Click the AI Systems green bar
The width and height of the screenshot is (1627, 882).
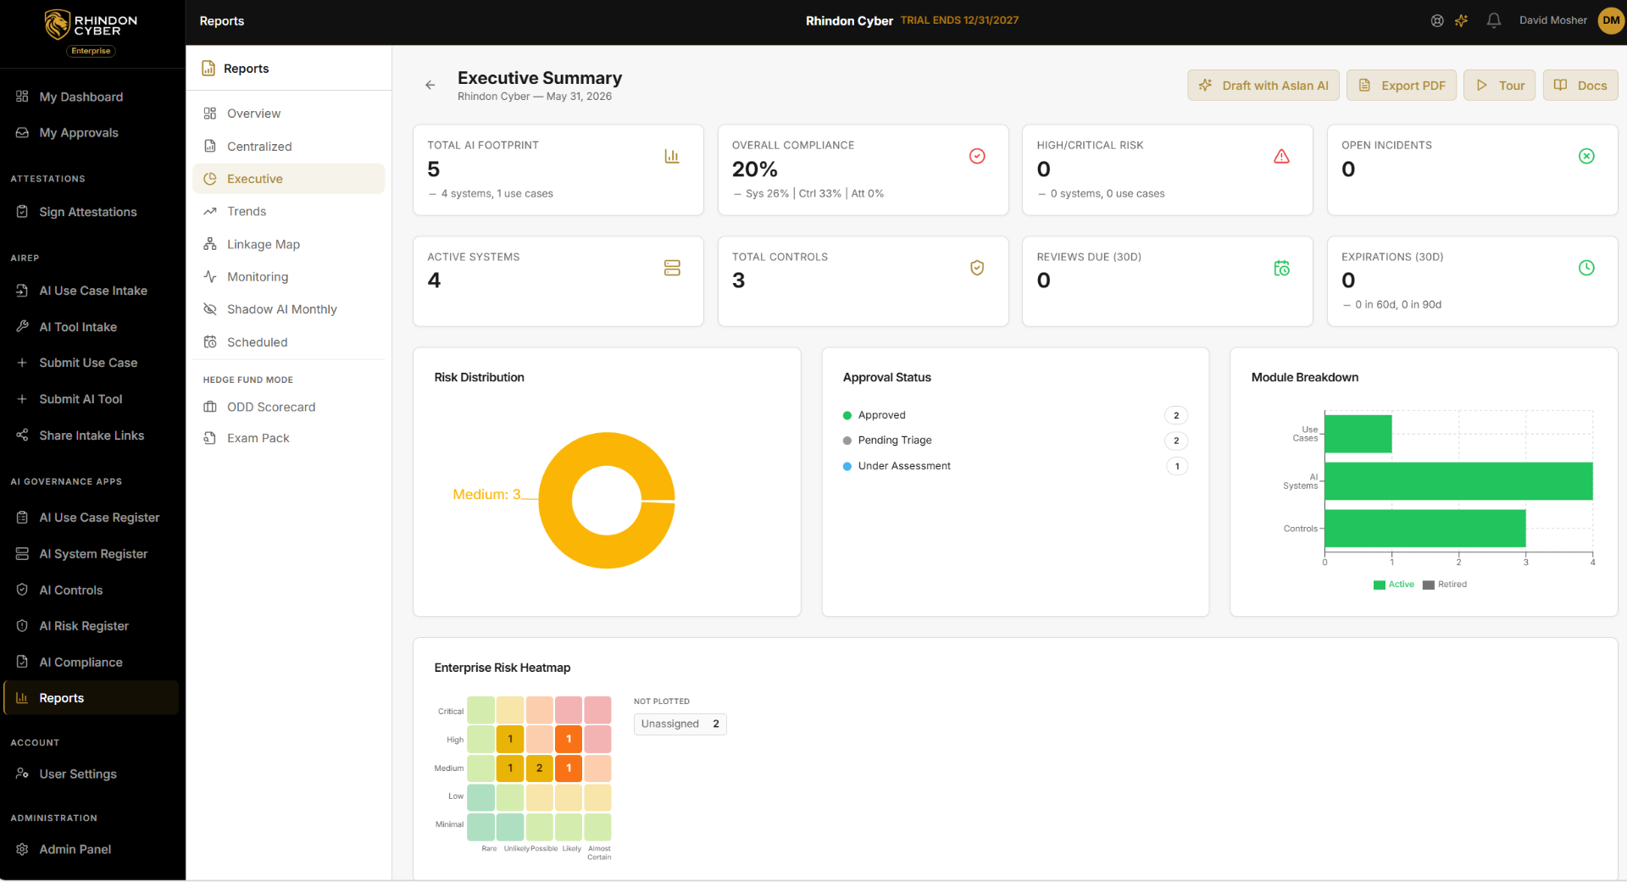click(1458, 481)
